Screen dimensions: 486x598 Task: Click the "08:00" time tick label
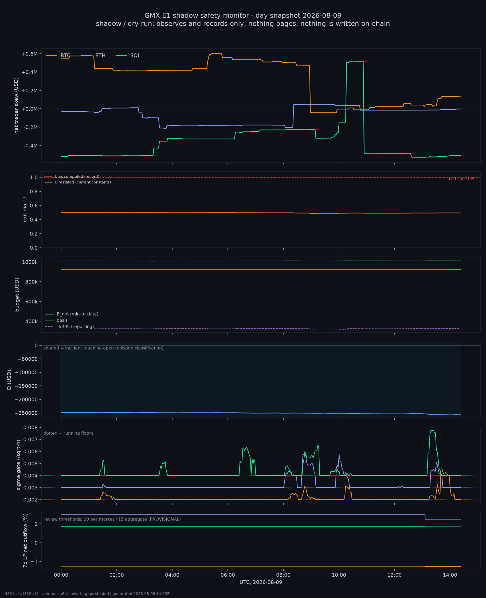click(283, 575)
